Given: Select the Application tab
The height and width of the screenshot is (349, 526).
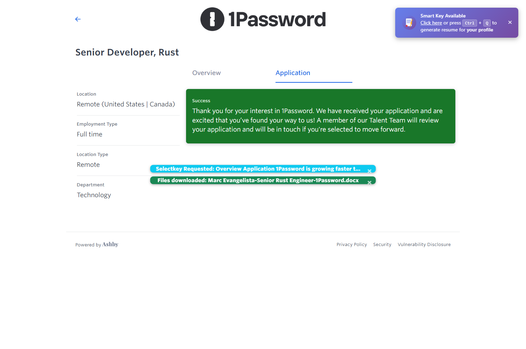Looking at the screenshot, I should (293, 73).
